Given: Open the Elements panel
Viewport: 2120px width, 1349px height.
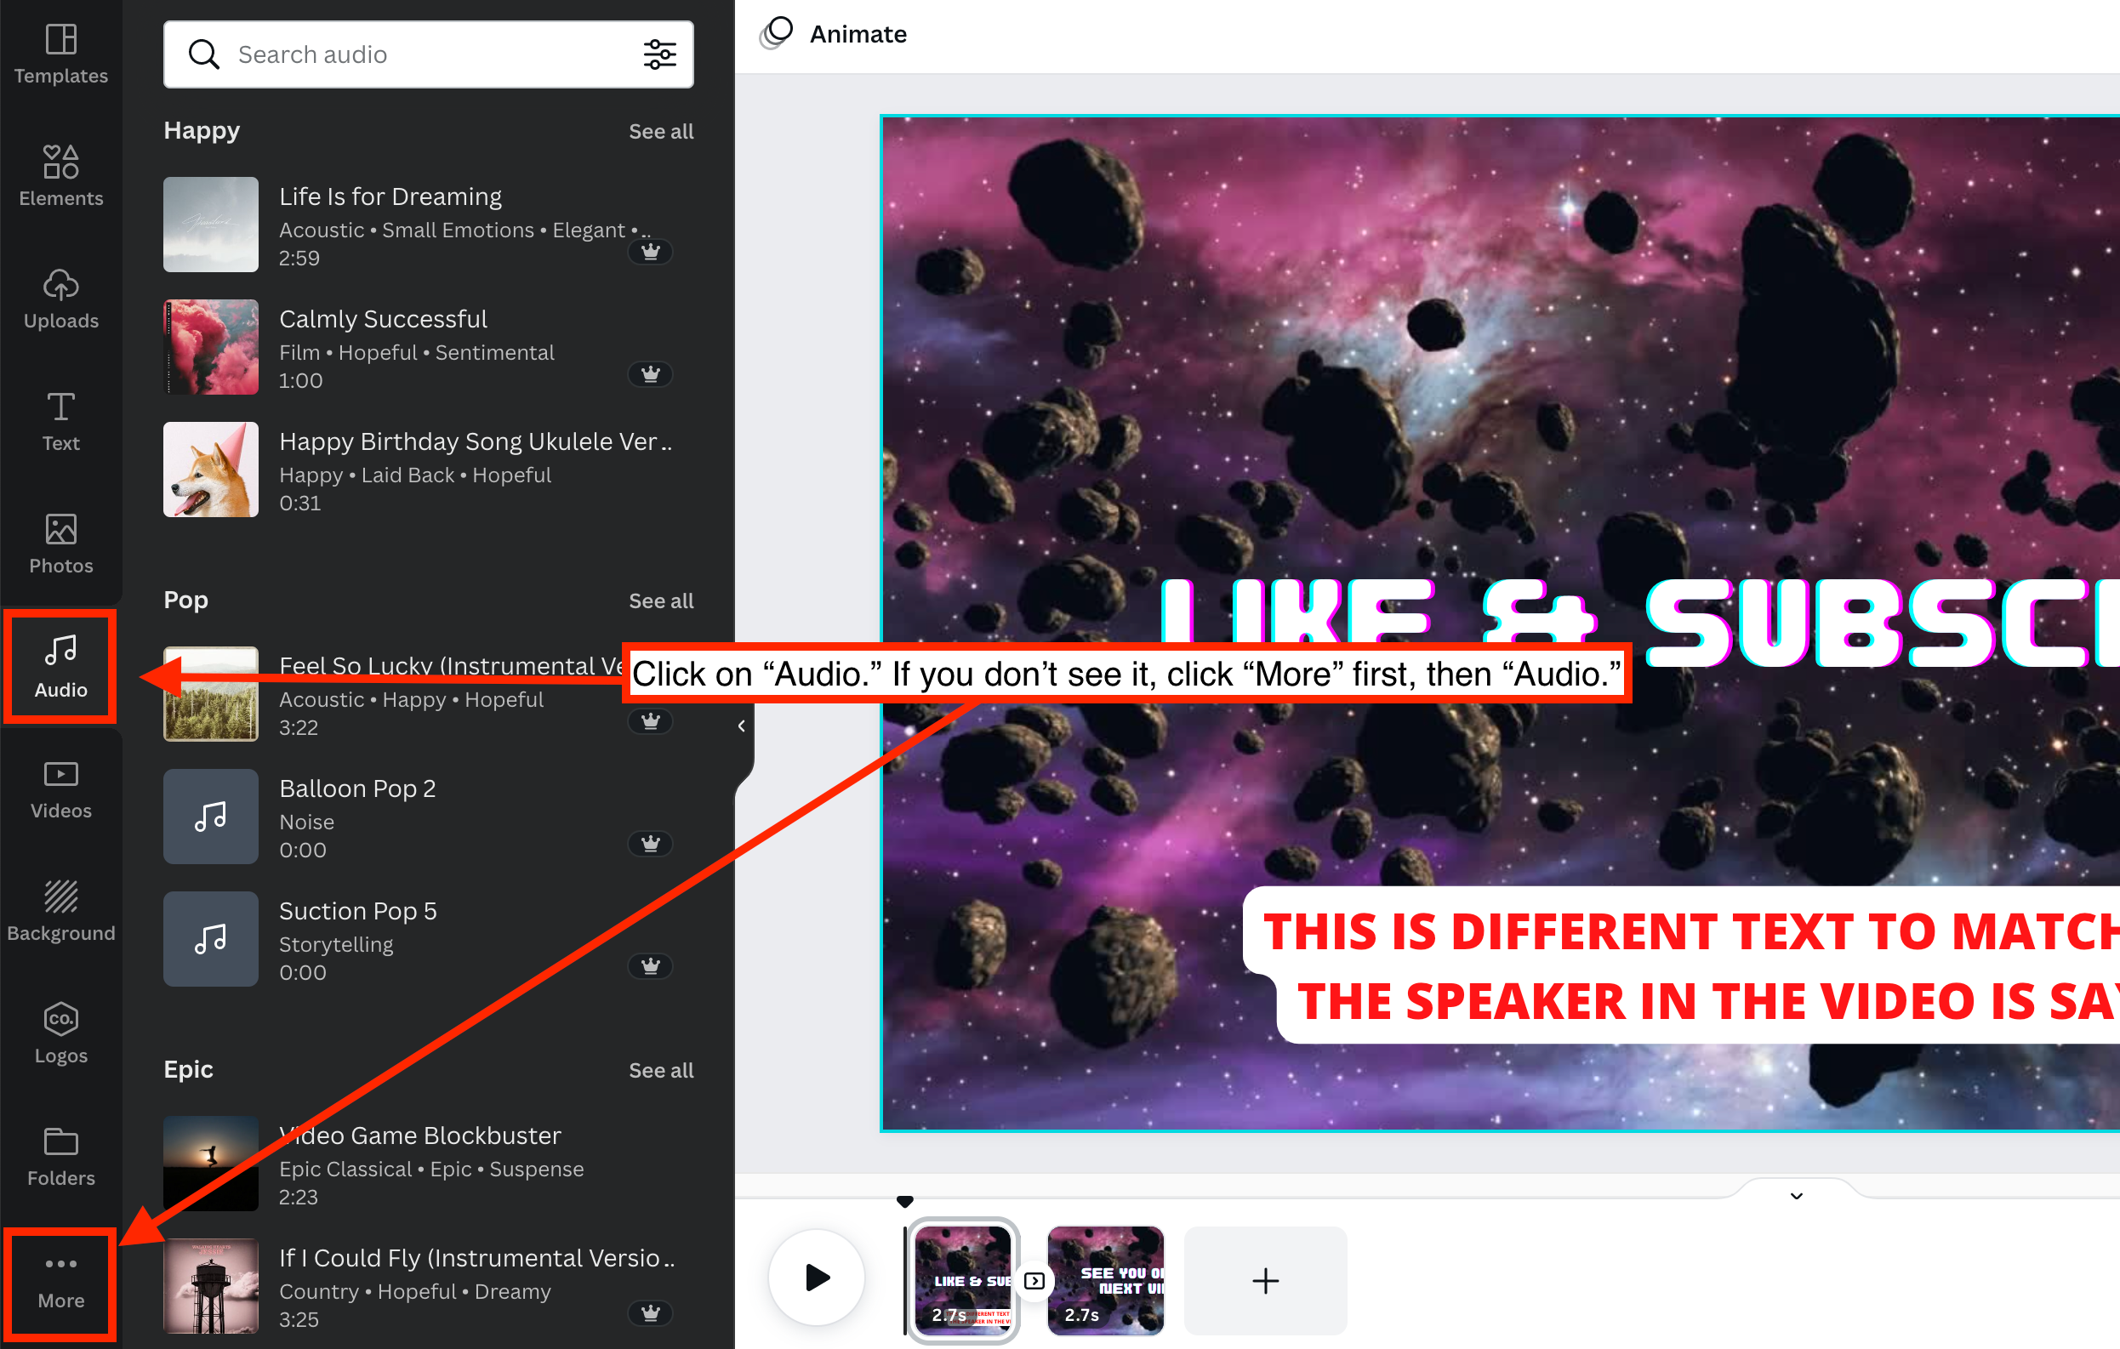Looking at the screenshot, I should (60, 176).
